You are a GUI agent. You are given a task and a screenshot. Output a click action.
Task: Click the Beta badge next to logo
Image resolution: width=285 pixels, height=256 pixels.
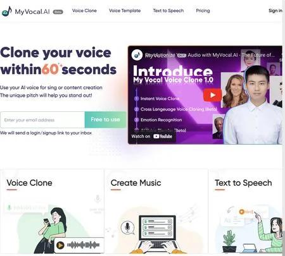[58, 12]
